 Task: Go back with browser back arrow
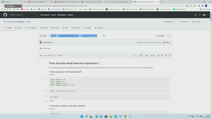click(x=2, y=6)
